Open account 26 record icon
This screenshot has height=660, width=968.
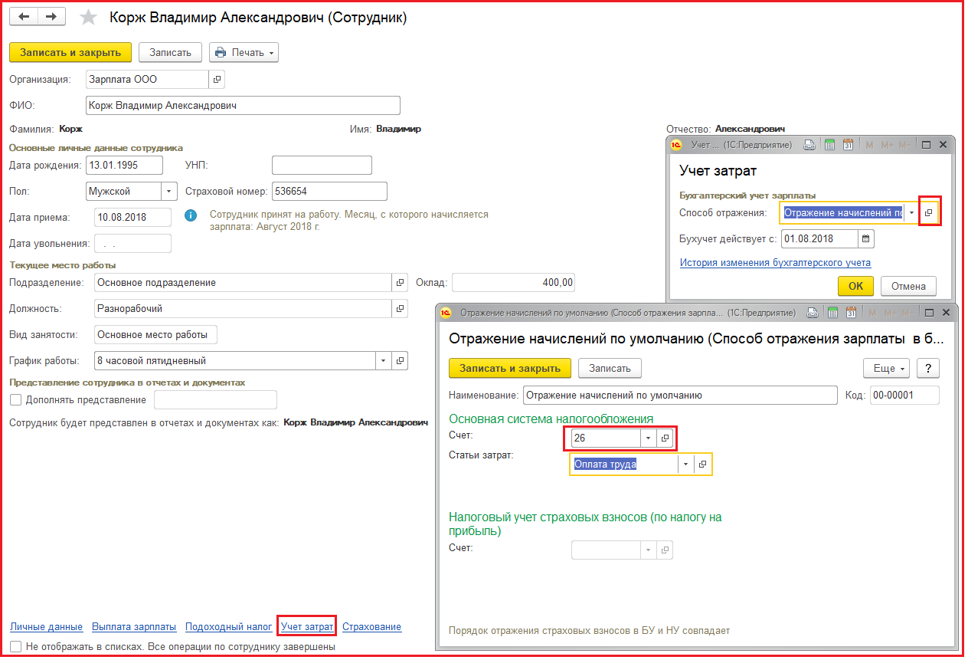tap(665, 438)
